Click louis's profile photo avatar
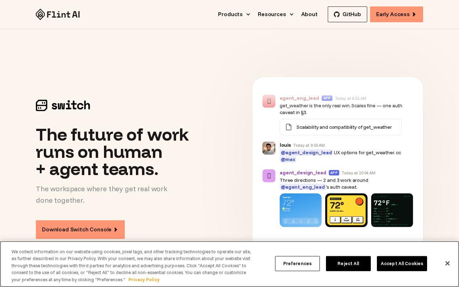 tap(269, 148)
